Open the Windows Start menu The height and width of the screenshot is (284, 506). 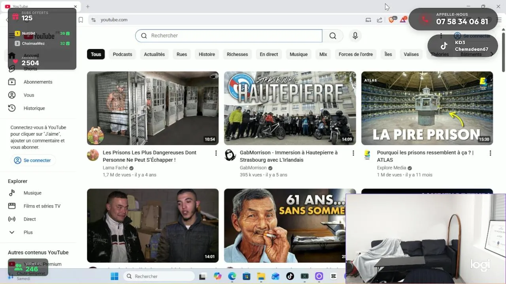point(114,277)
